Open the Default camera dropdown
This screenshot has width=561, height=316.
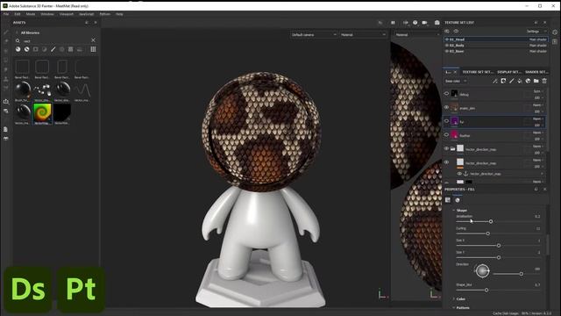point(314,35)
